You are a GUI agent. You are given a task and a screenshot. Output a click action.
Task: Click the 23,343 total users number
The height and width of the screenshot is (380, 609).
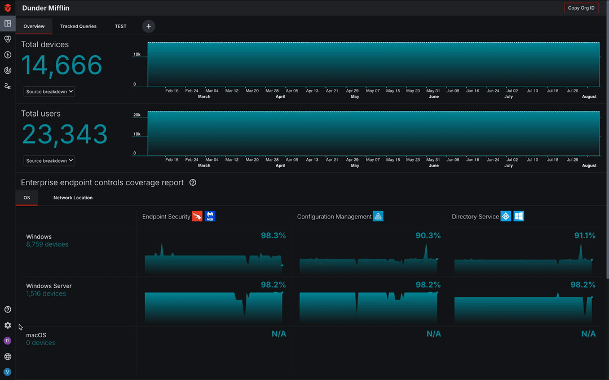64,134
